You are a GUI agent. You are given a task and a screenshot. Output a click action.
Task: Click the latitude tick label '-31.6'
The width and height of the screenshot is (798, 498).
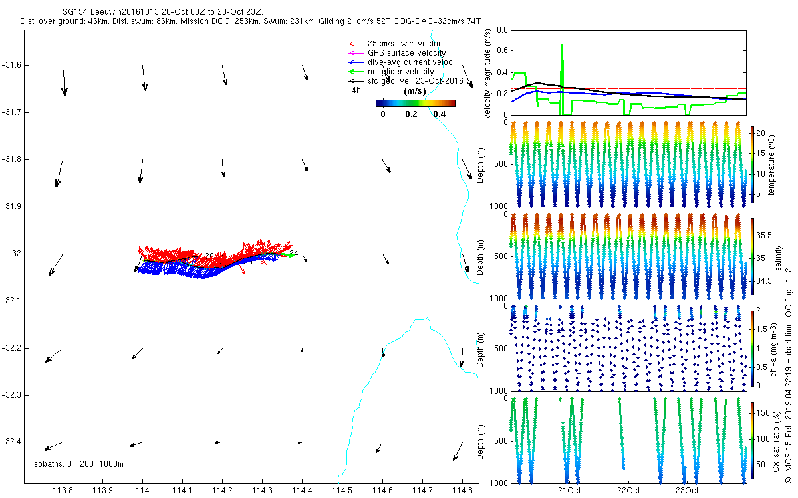[11, 65]
